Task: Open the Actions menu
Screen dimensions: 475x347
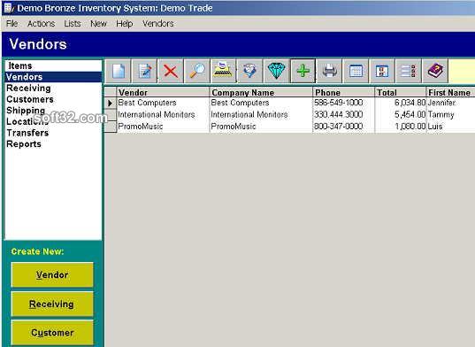Action: click(x=42, y=24)
